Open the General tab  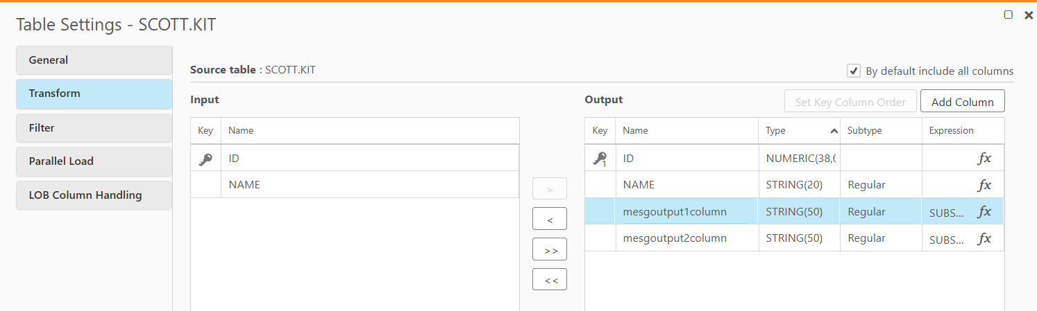tap(94, 60)
